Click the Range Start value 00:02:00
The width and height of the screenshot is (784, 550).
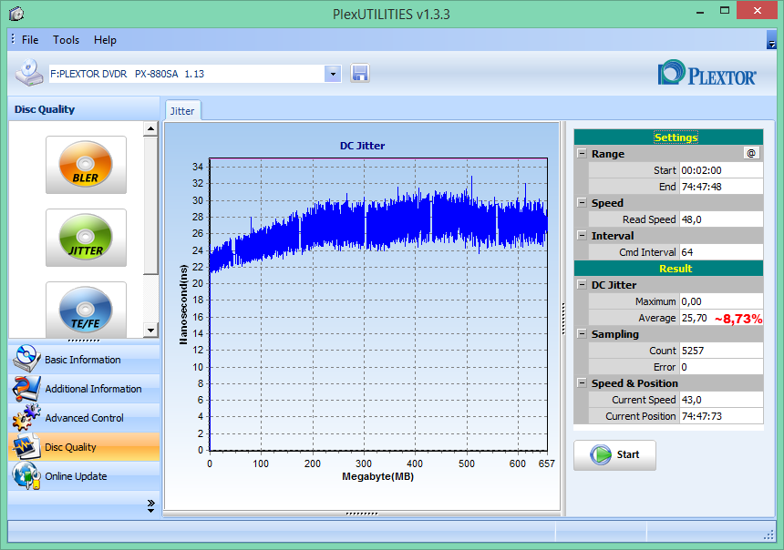pyautogui.click(x=721, y=170)
